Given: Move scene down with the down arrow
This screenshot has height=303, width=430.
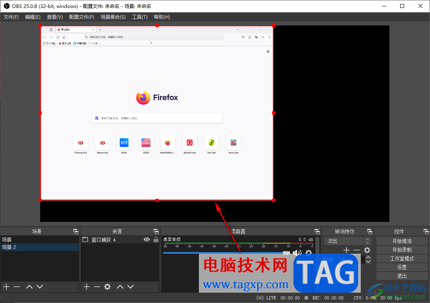Looking at the screenshot, I should pos(40,287).
